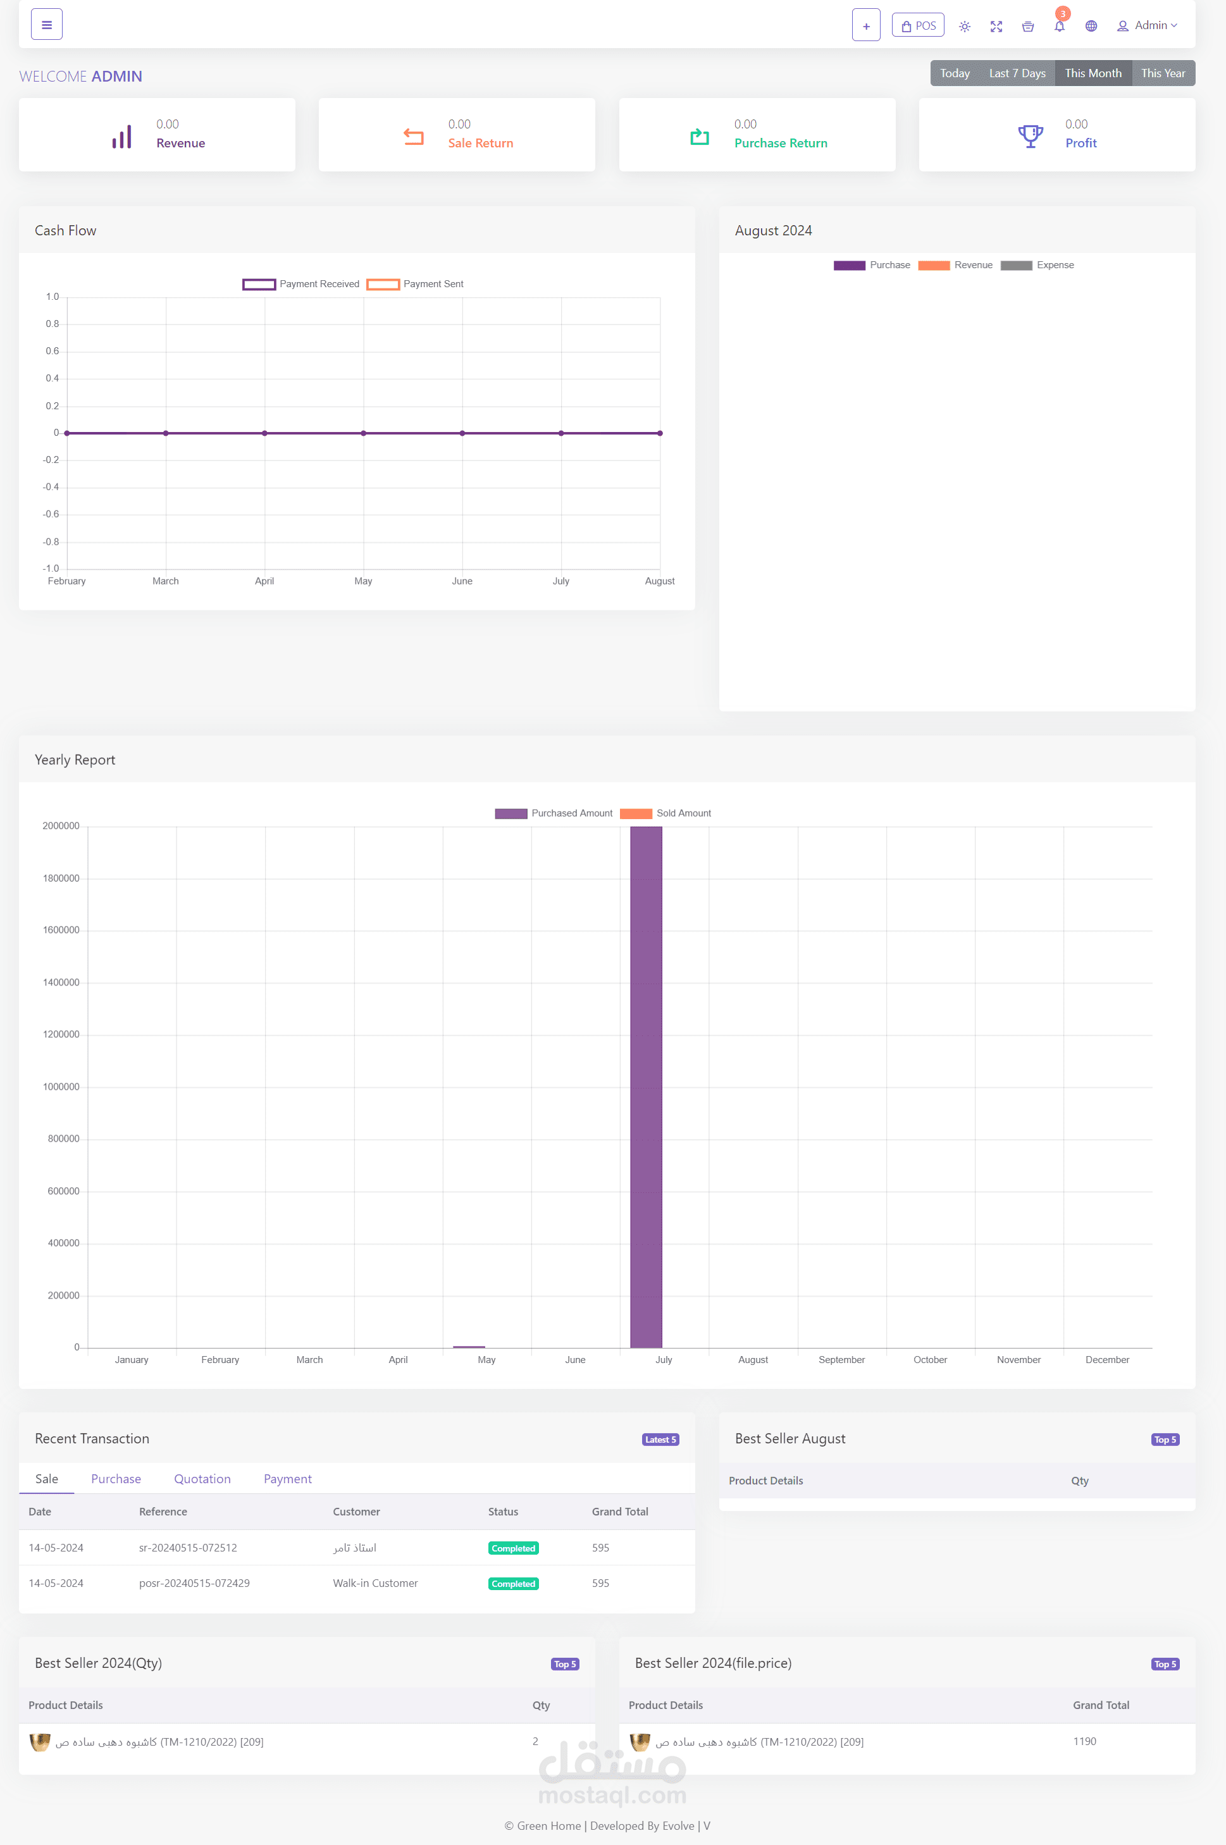Open quick add using the plus icon
The height and width of the screenshot is (1845, 1226).
point(865,25)
